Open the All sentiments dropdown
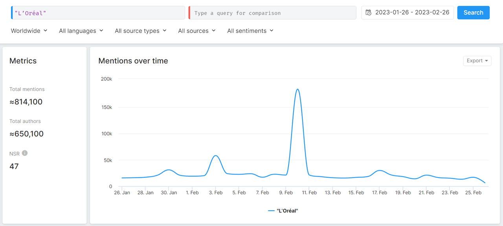Image resolution: width=503 pixels, height=226 pixels. pyautogui.click(x=250, y=31)
